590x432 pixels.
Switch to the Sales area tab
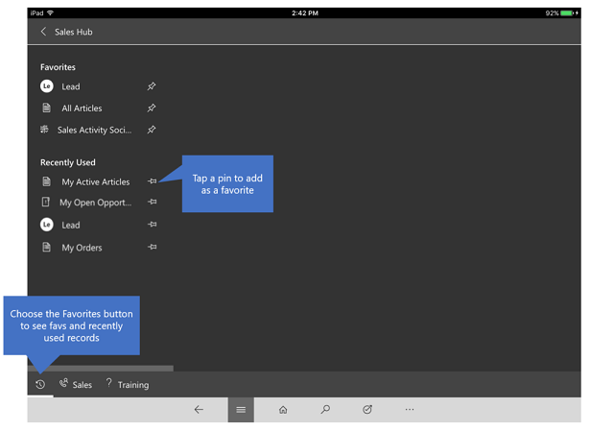tap(76, 385)
